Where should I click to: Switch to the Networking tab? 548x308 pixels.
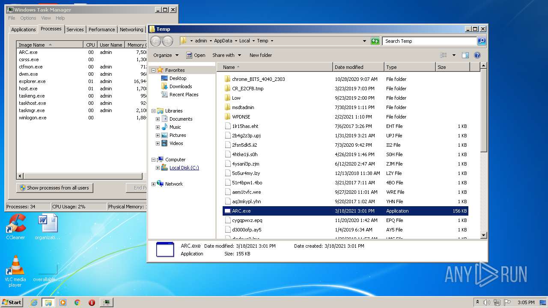(x=131, y=30)
